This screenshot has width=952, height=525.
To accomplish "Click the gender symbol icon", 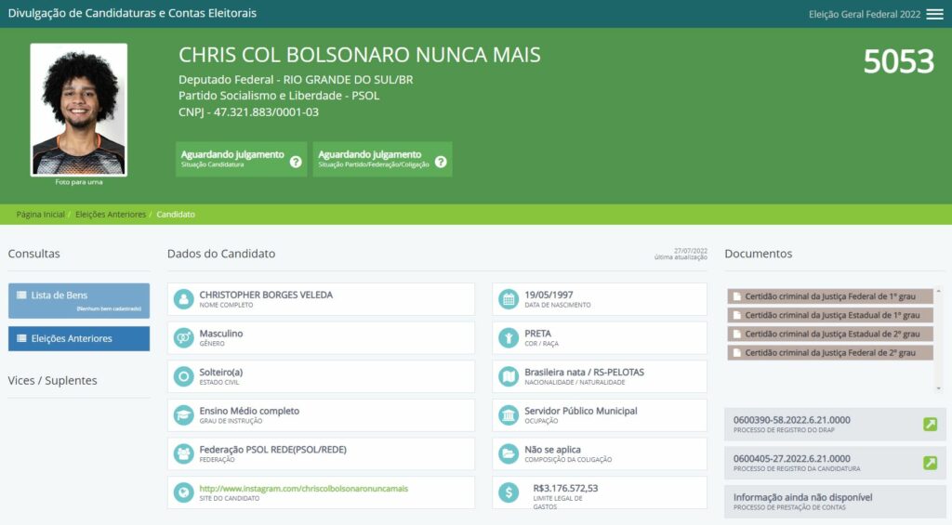I will (183, 338).
